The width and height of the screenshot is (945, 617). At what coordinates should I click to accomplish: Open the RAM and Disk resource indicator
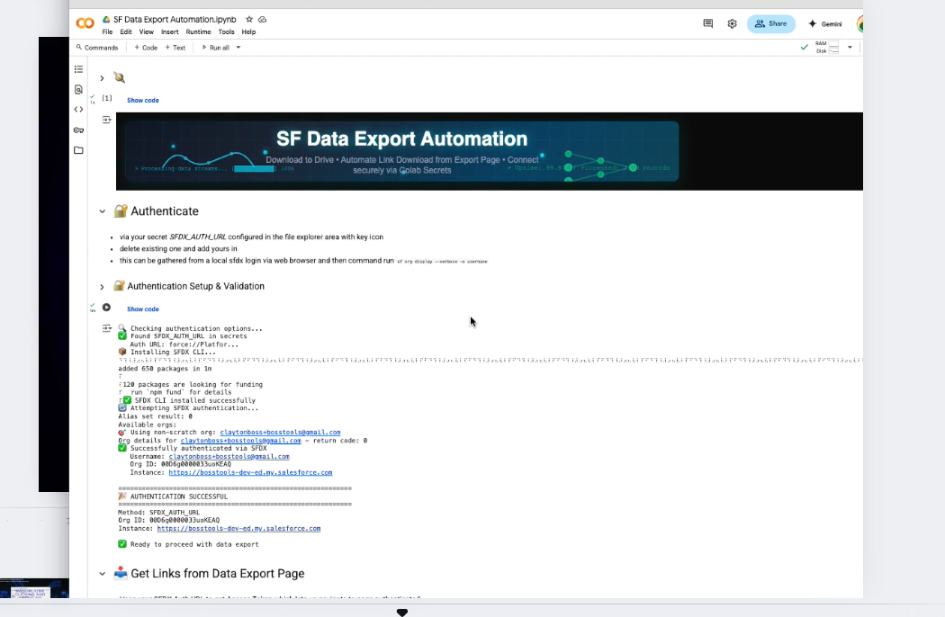click(x=827, y=47)
